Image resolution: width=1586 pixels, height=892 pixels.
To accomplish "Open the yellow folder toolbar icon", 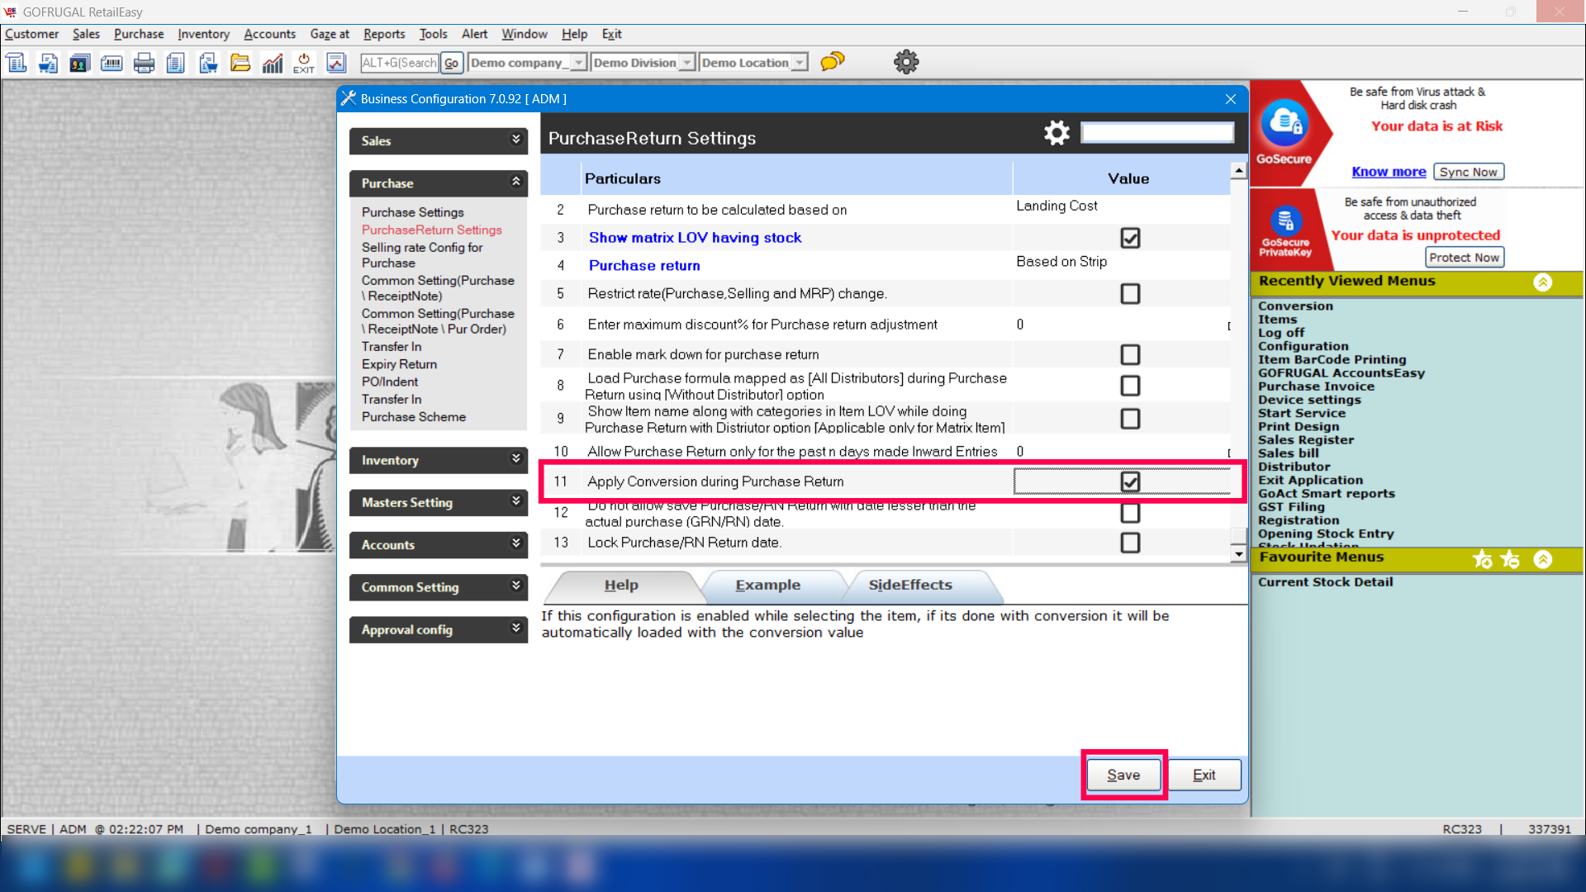I will [x=240, y=63].
